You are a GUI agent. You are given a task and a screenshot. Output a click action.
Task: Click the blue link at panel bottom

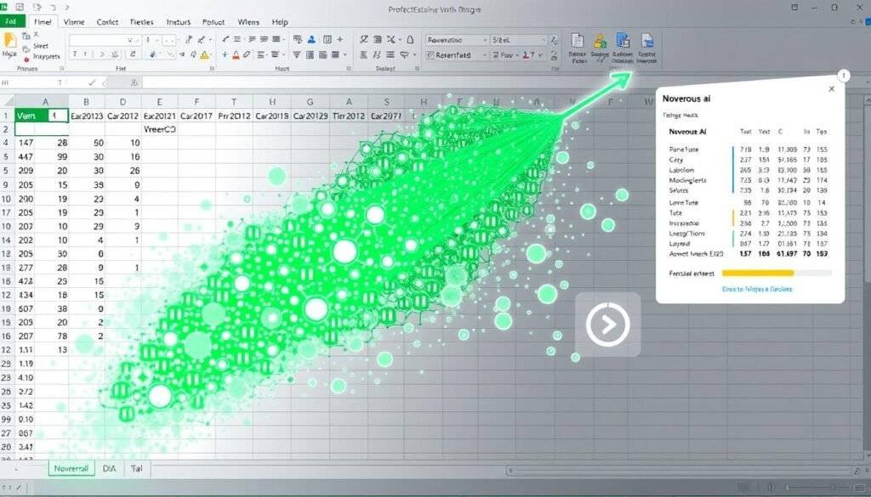point(757,289)
